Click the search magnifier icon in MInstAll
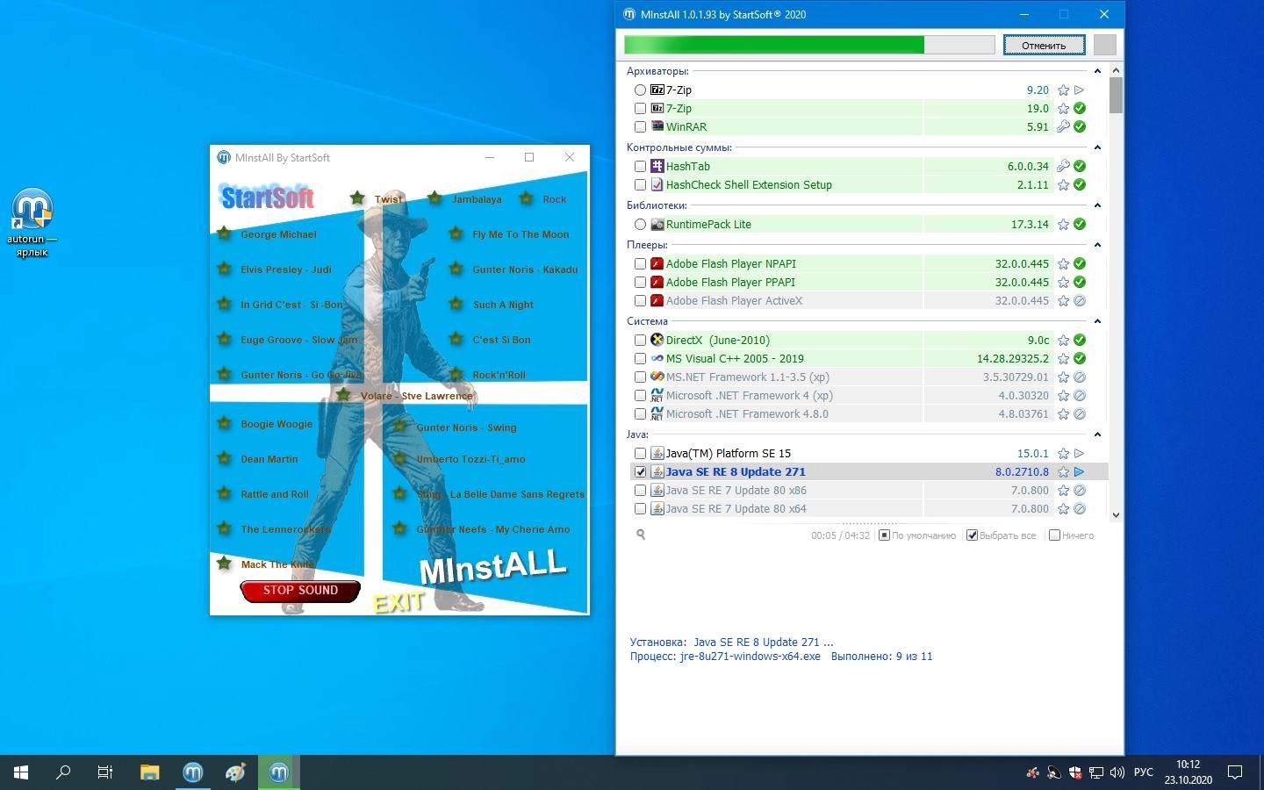 click(x=641, y=535)
